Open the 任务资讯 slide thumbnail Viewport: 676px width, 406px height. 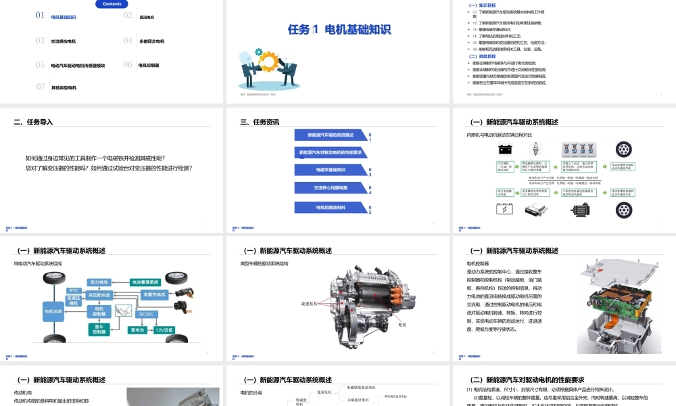(x=337, y=171)
